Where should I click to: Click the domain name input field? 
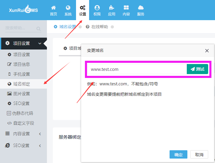(x=137, y=69)
